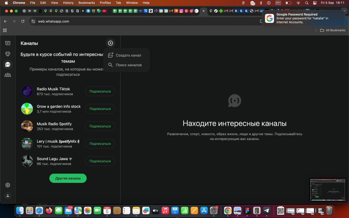349x218 pixels.
Task: Open the Status panel in WhatsApp sidebar
Action: [8, 54]
